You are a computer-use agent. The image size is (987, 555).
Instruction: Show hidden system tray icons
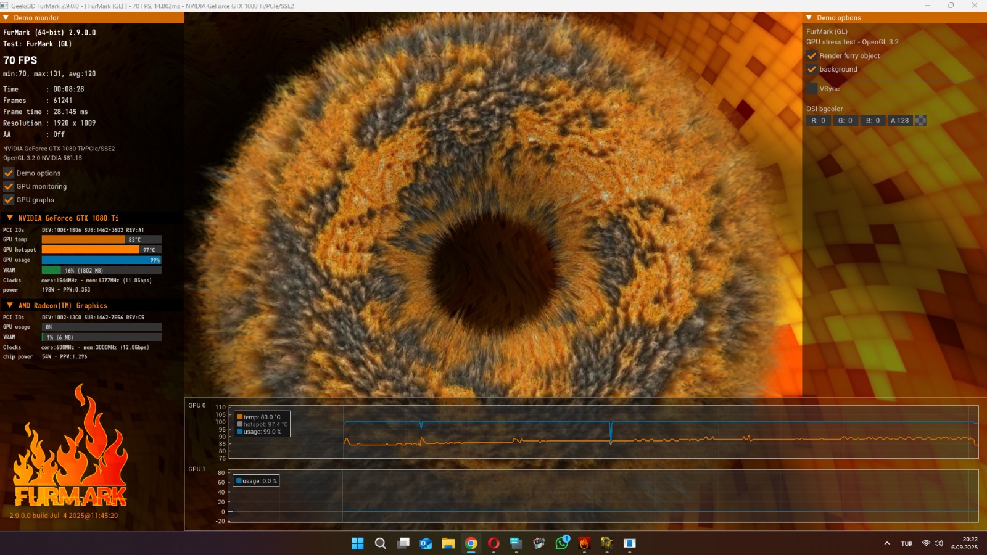pos(887,543)
